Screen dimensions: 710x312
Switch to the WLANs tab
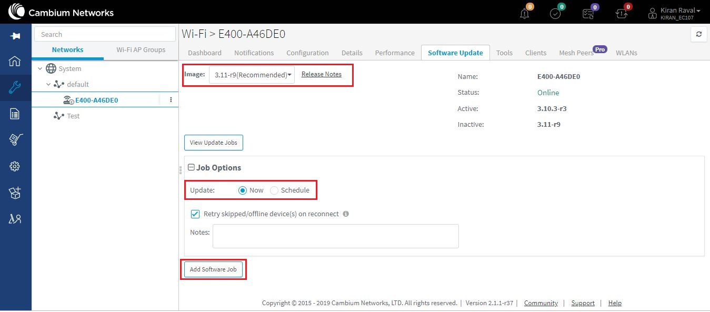coord(626,53)
